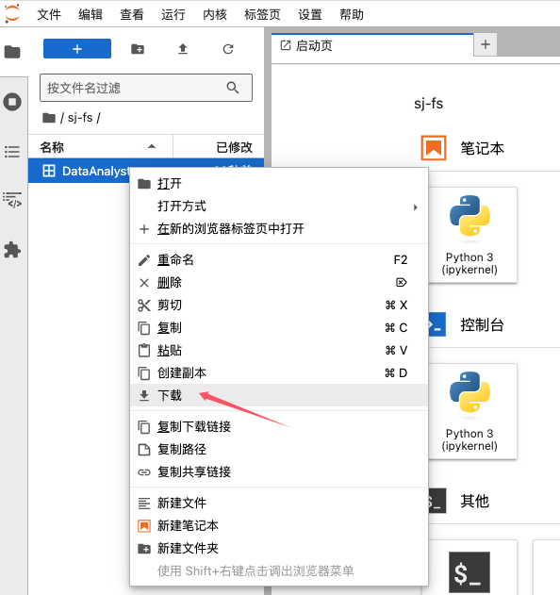560x595 pixels.
Task: Open the 查看 menu
Action: coord(132,14)
